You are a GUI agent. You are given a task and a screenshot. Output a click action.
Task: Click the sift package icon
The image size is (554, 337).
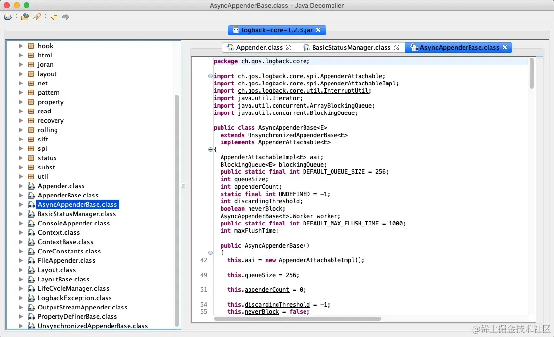(x=31, y=139)
